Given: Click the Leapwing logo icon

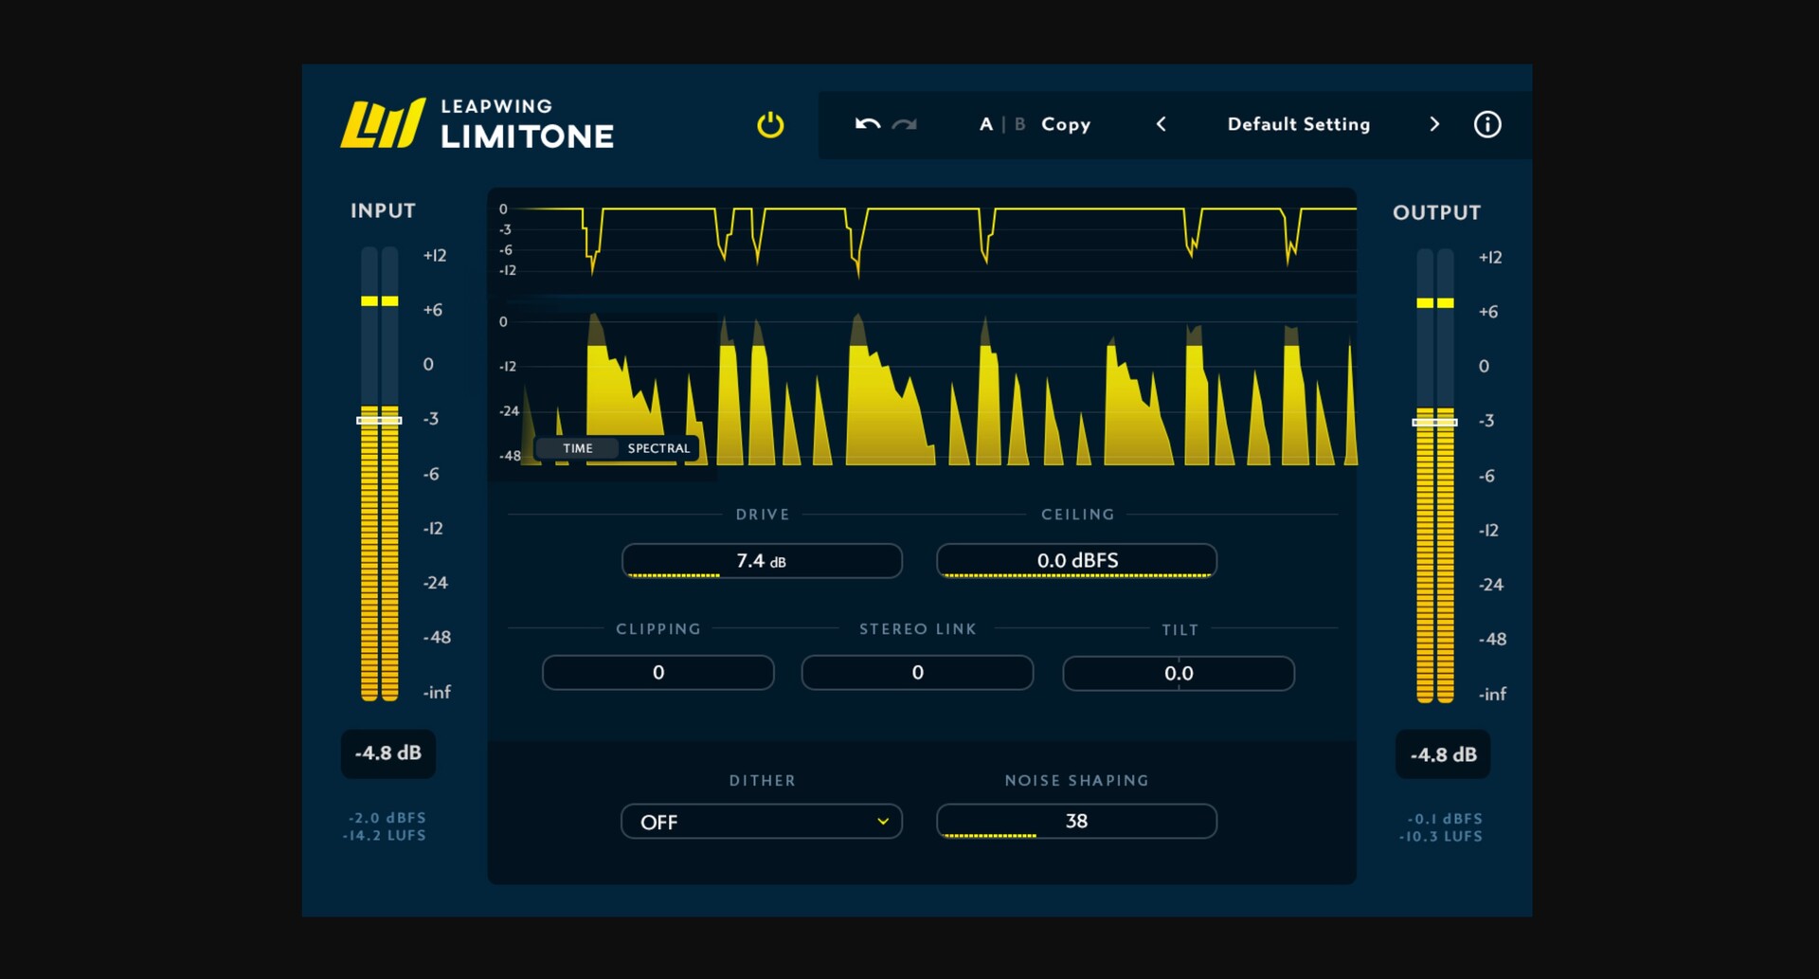Looking at the screenshot, I should click(x=383, y=124).
